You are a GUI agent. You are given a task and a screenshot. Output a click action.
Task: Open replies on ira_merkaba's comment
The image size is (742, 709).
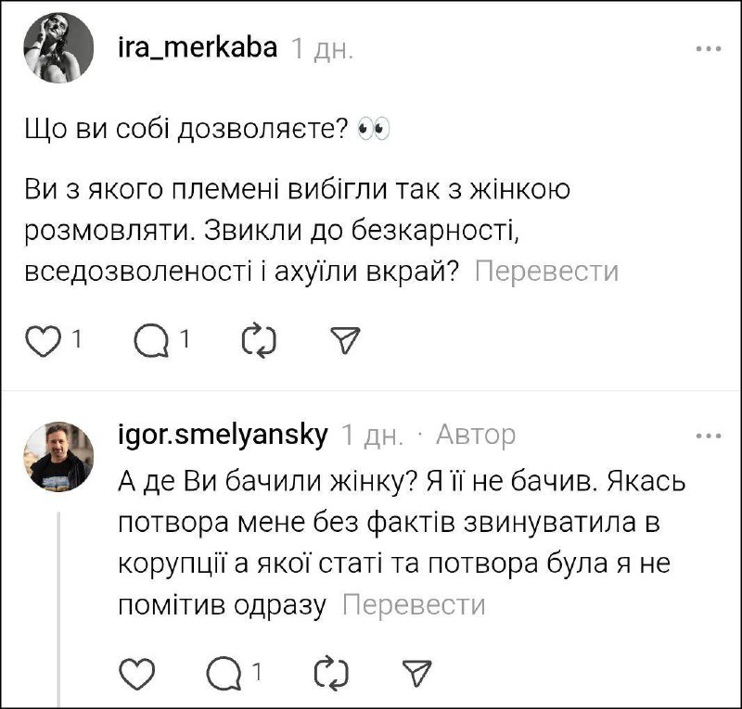coord(148,342)
